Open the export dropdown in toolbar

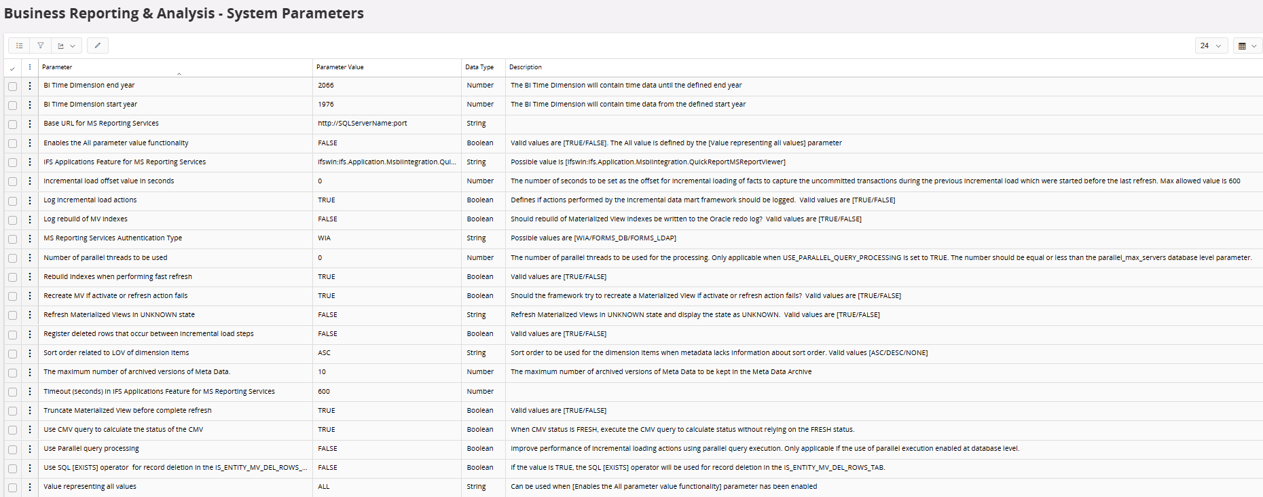67,45
